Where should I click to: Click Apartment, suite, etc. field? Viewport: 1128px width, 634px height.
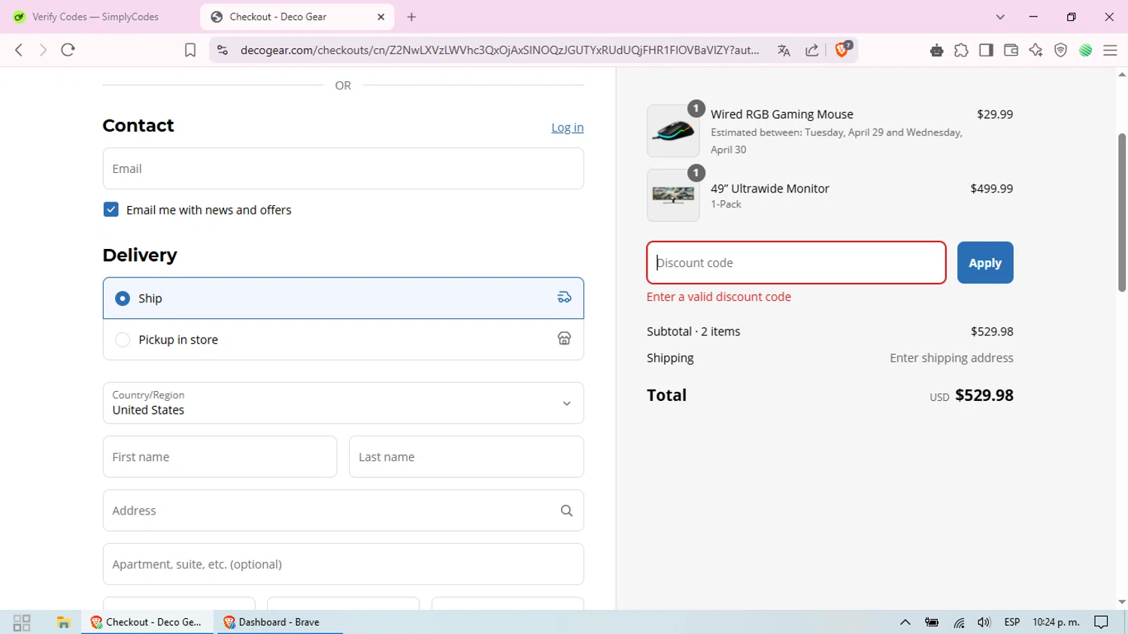coord(343,564)
